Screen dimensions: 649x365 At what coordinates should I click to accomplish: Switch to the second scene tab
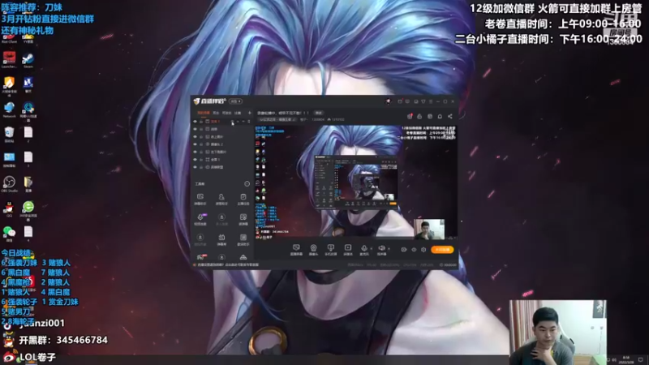(x=216, y=113)
